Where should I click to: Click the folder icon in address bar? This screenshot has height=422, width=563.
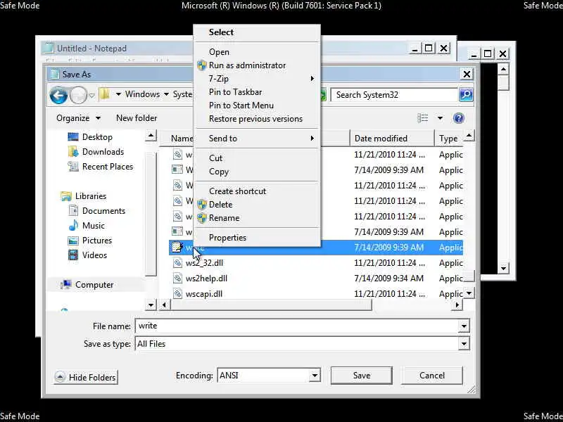click(104, 95)
